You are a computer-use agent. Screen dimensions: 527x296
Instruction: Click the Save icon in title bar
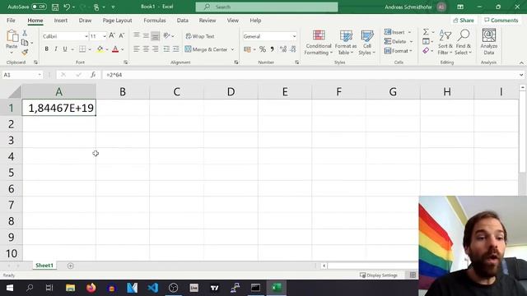click(55, 7)
